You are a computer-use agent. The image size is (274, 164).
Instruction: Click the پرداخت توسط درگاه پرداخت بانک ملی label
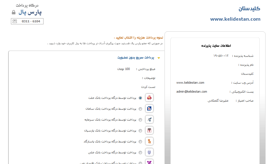[x=112, y=153]
